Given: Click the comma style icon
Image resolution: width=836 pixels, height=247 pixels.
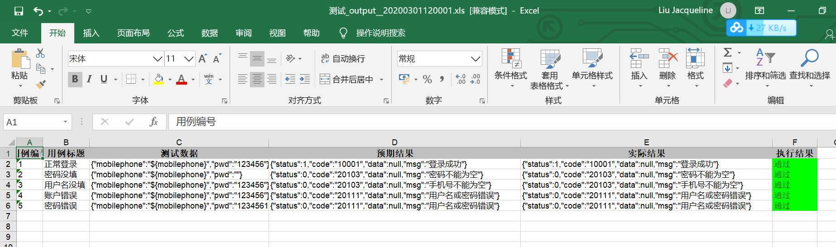Looking at the screenshot, I should point(442,79).
